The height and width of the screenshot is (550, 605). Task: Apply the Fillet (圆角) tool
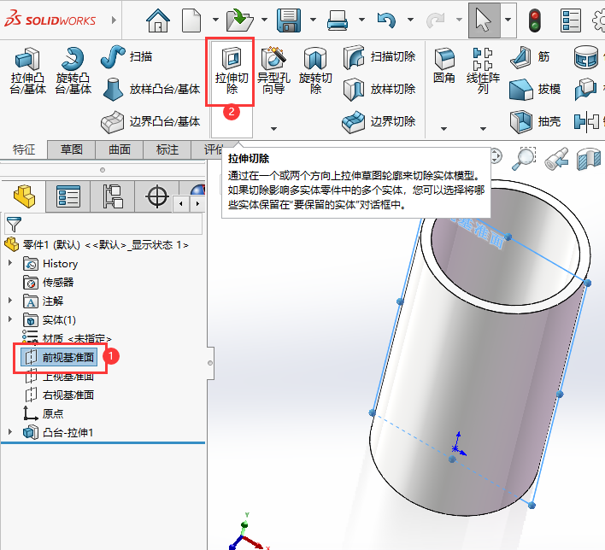tap(443, 66)
